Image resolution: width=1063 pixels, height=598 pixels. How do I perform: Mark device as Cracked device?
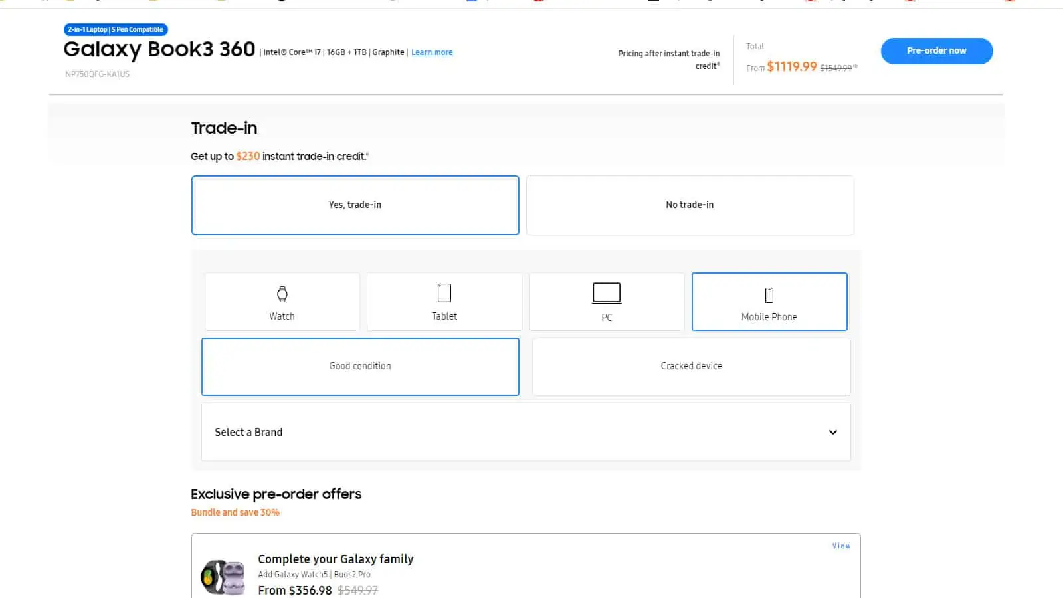(x=691, y=367)
